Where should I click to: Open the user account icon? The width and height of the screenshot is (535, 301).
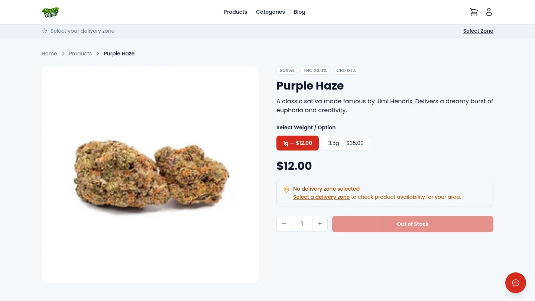(489, 12)
